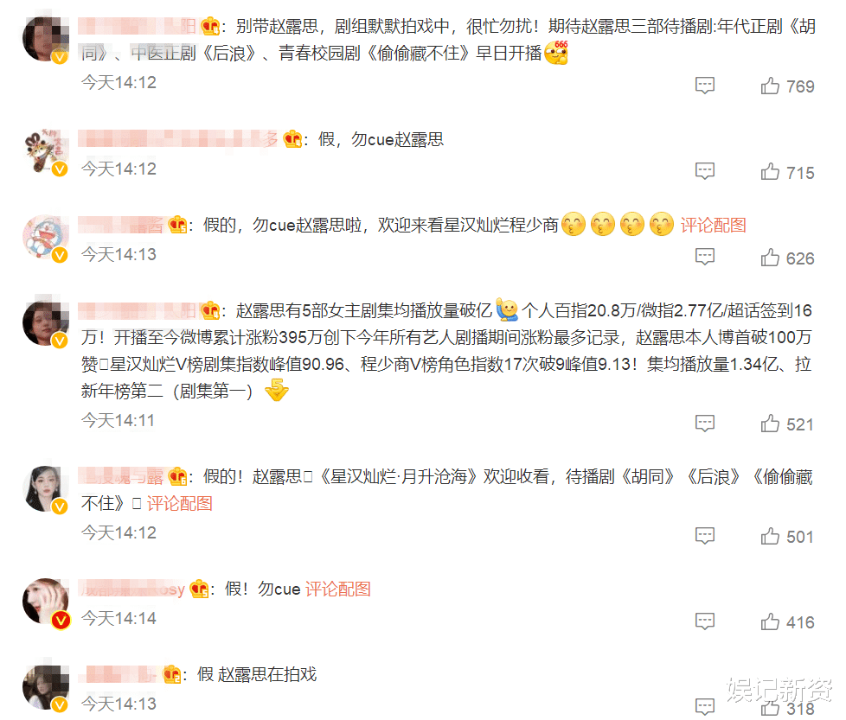846x720 pixels.
Task: Reply to the 521-like statistics comment
Action: tap(705, 424)
